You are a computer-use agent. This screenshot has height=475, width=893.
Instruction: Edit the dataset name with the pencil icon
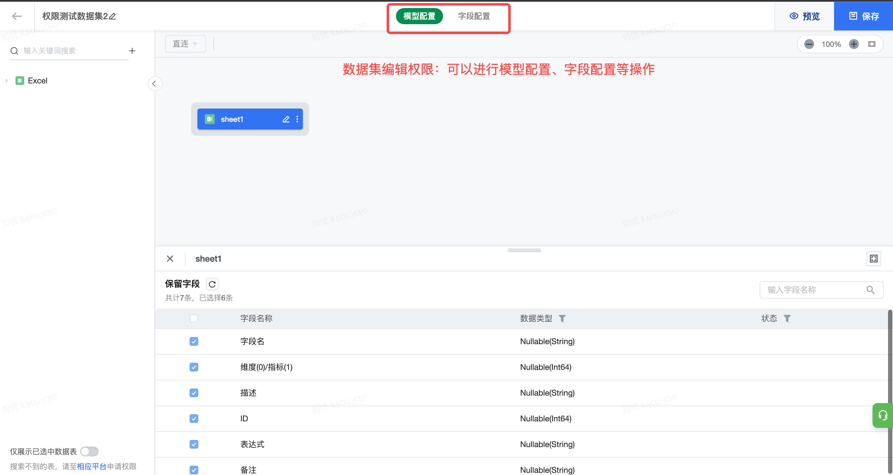(112, 16)
